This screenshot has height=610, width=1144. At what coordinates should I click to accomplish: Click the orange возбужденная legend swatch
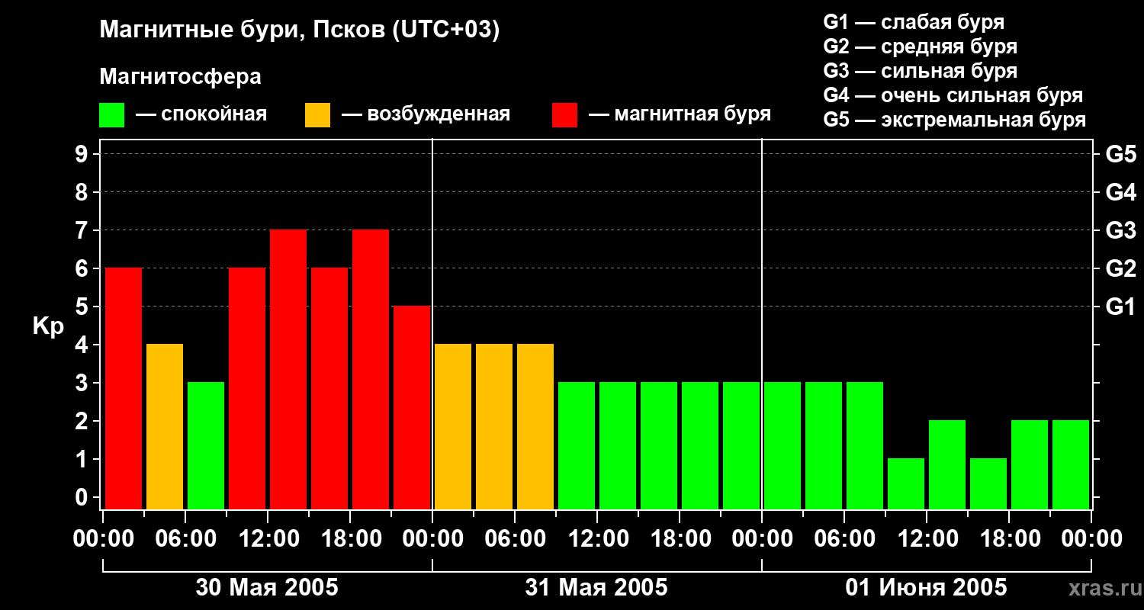318,115
